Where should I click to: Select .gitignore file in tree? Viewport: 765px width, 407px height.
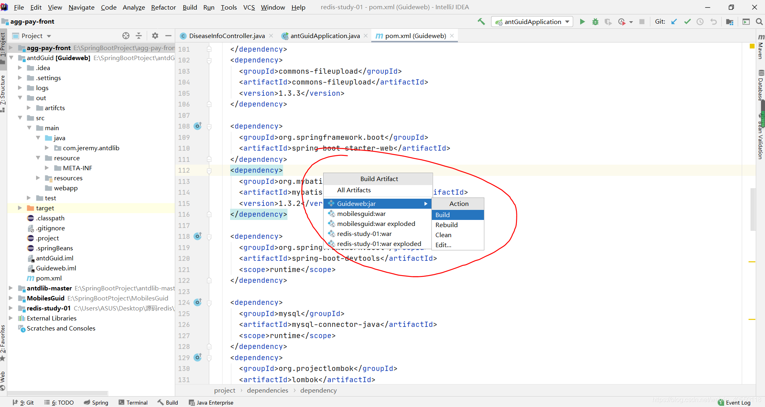[x=50, y=228]
